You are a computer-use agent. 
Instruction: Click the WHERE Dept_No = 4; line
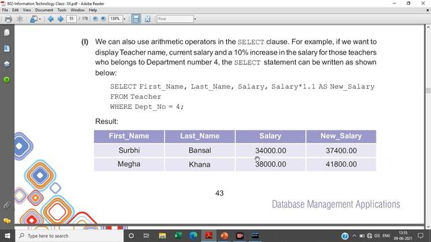point(147,107)
